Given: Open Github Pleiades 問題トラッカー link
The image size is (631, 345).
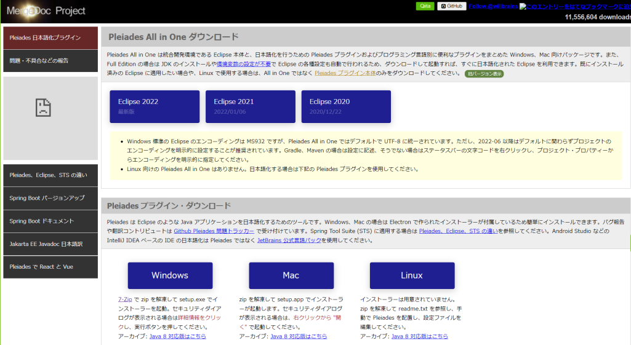Looking at the screenshot, I should point(214,231).
